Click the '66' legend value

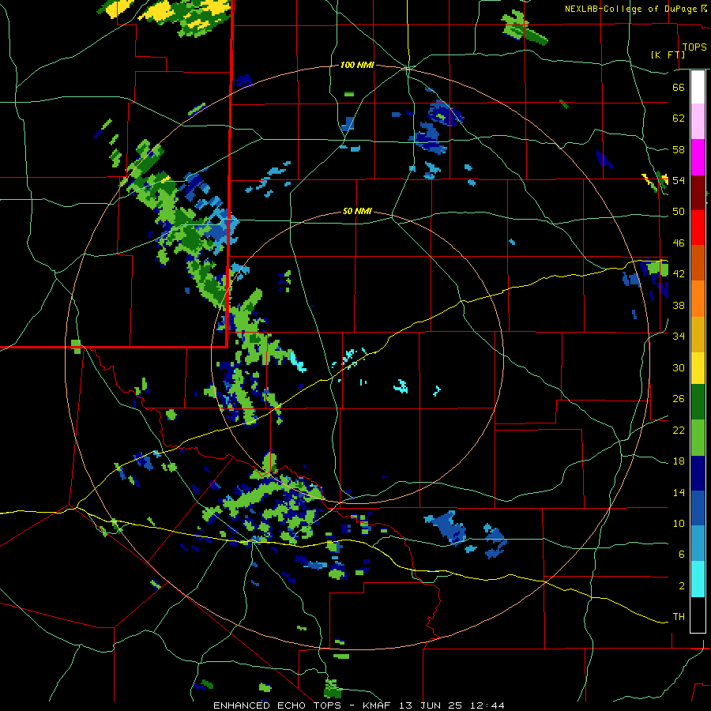click(679, 87)
